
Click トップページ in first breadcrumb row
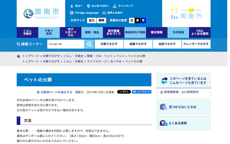click(x=30, y=56)
